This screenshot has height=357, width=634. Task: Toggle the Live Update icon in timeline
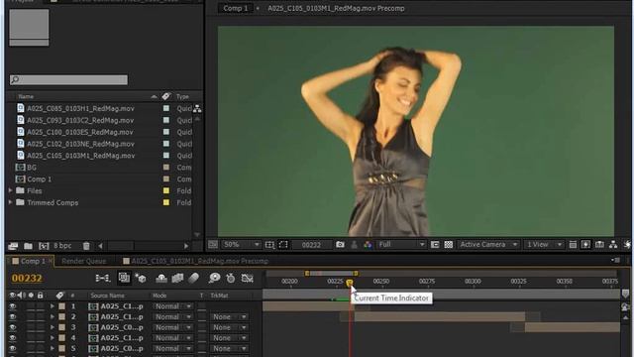124,278
